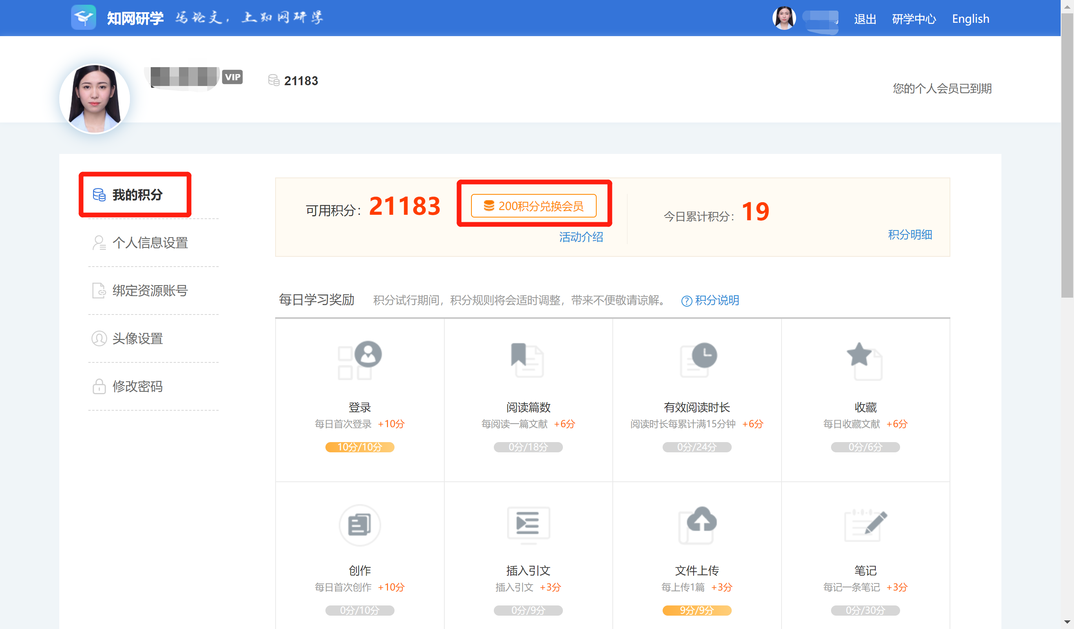The width and height of the screenshot is (1074, 629).
Task: Open 绑定资源账号 in the sidebar
Action: coord(150,291)
